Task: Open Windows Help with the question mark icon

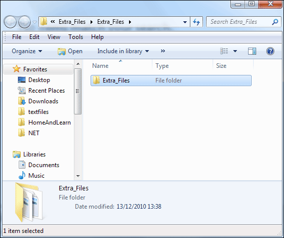Action: (x=270, y=51)
